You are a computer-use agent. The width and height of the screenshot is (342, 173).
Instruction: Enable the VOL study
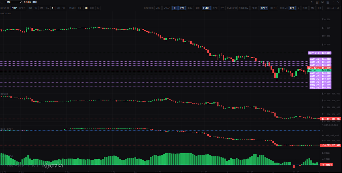(x=158, y=8)
